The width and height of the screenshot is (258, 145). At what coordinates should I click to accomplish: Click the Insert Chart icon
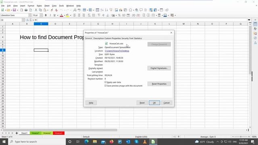(x=121, y=10)
